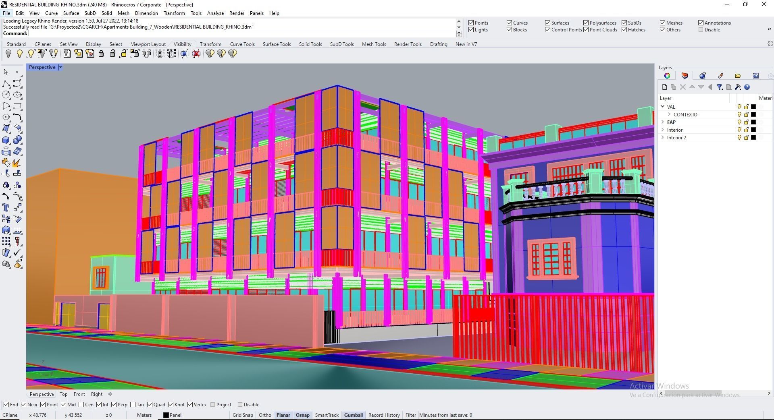The image size is (774, 420).
Task: Toggle Ortho mode in status bar
Action: pos(265,415)
